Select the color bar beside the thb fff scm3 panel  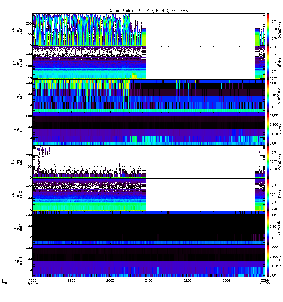pos(268,63)
